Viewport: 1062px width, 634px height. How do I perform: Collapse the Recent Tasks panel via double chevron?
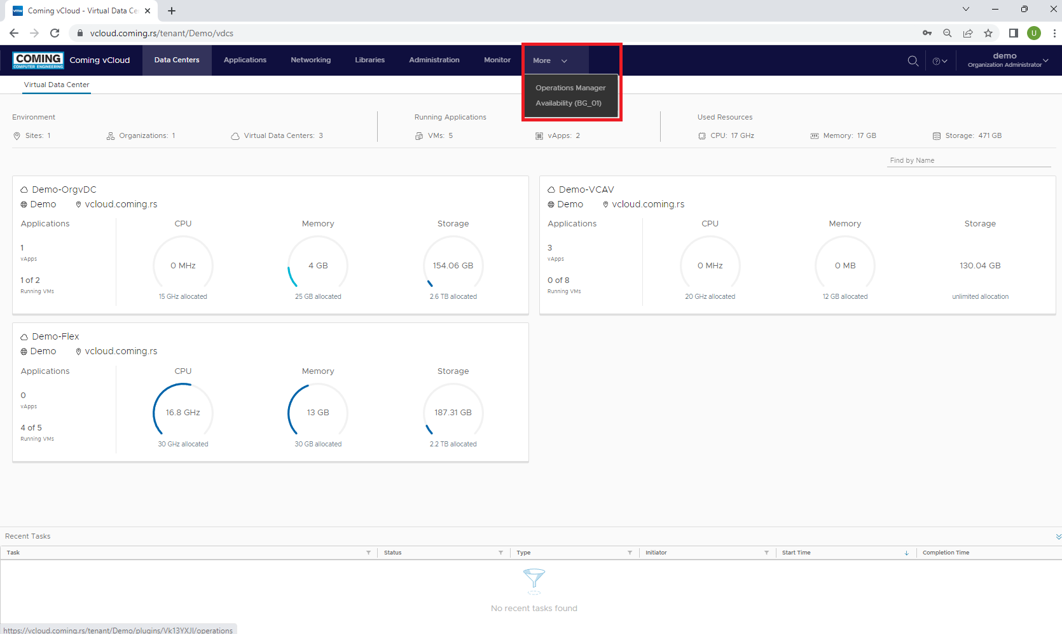tap(1052, 536)
